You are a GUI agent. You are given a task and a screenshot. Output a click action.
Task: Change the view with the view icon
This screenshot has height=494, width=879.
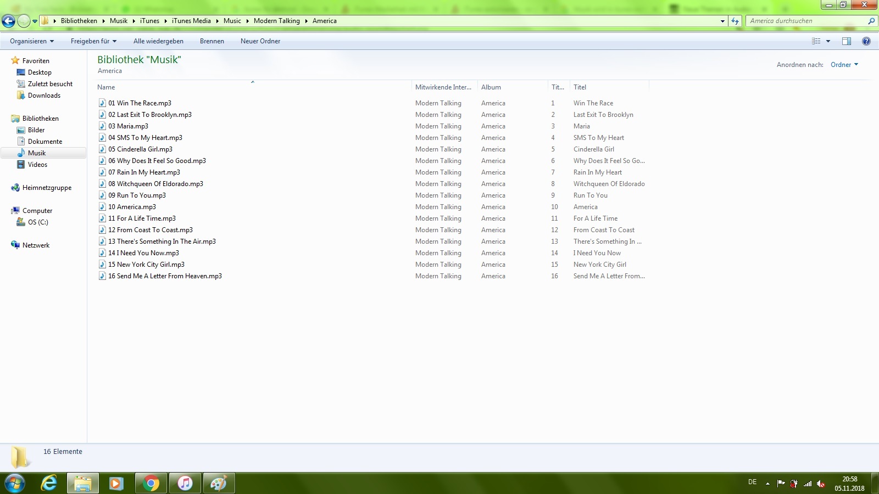816,41
